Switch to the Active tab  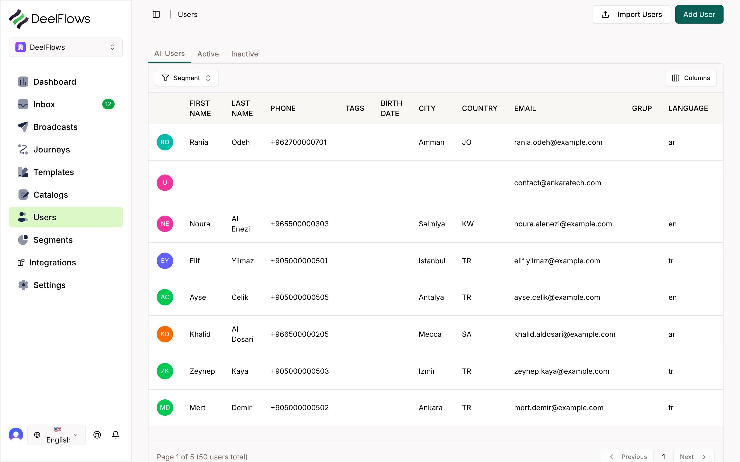coord(208,54)
